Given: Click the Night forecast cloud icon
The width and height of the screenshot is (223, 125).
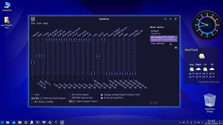Looking at the screenshot, I should (x=198, y=69).
